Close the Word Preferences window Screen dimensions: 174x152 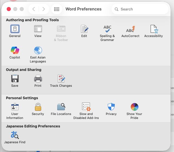(x=9, y=9)
